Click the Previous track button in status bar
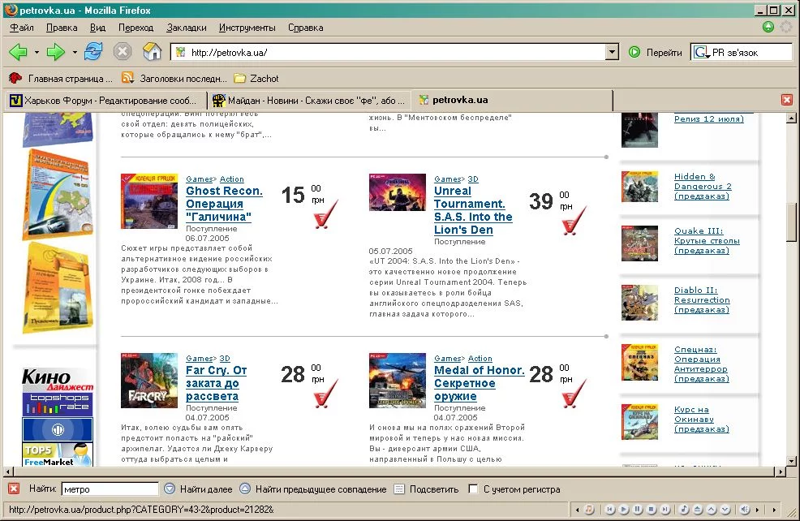The image size is (800, 521). click(x=609, y=510)
